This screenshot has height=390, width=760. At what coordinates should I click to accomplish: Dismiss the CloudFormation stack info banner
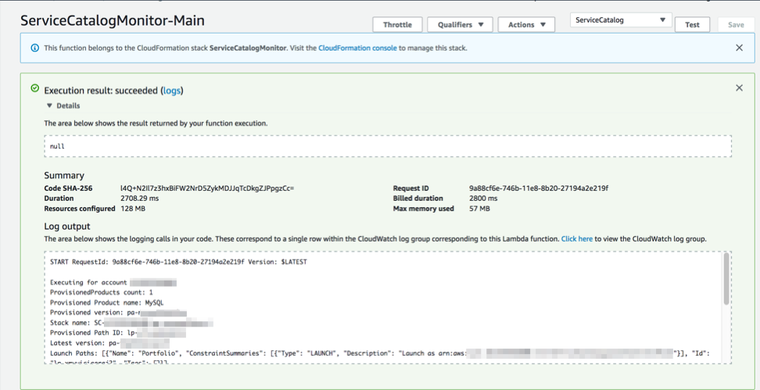pos(739,48)
